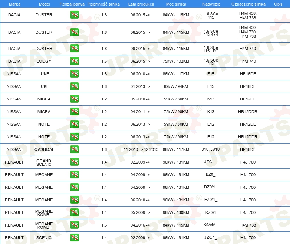The width and height of the screenshot is (290, 244).
Task: Click fuel icon in Duster H4M 438 row
Action: tap(74, 15)
